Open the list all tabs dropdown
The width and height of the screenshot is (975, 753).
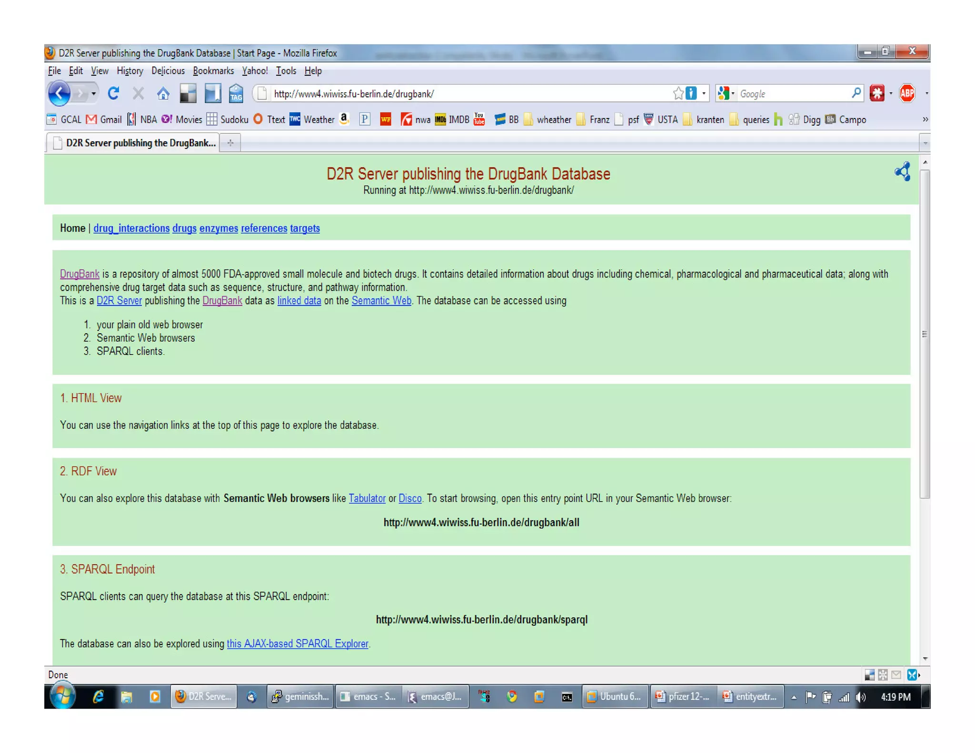[925, 143]
